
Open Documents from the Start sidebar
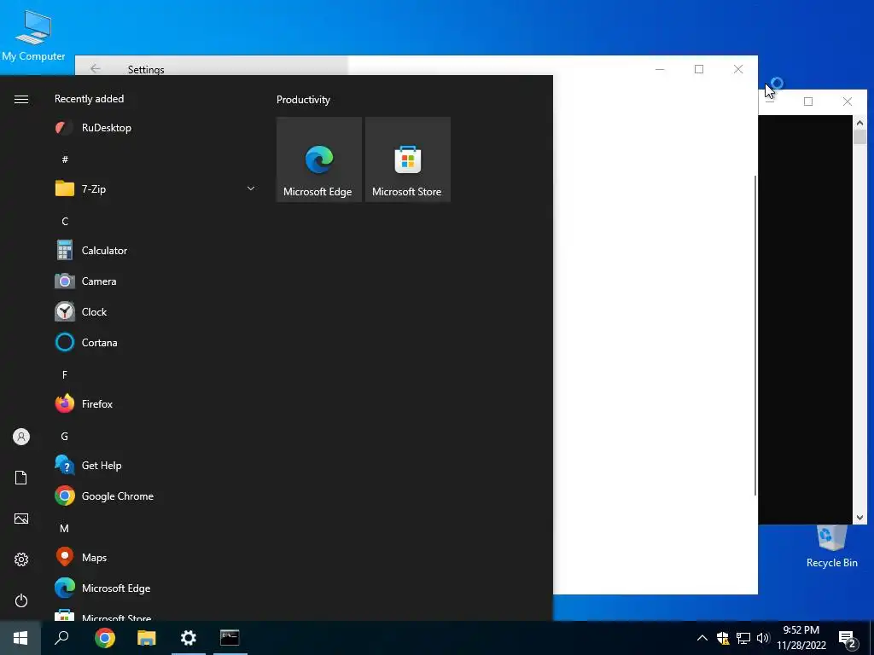point(21,478)
